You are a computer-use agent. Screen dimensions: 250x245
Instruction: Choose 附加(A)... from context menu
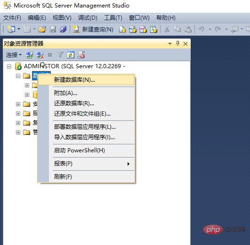tap(86, 93)
